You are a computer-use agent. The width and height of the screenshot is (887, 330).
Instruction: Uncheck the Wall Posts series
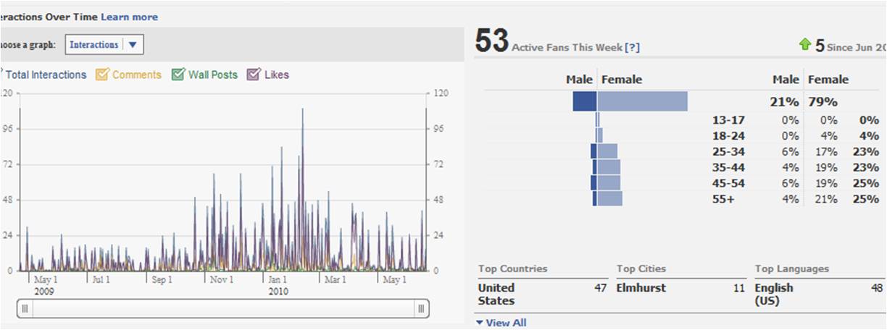pos(178,75)
